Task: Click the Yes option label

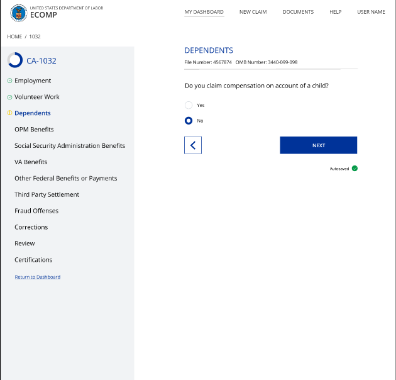Action: coord(201,105)
